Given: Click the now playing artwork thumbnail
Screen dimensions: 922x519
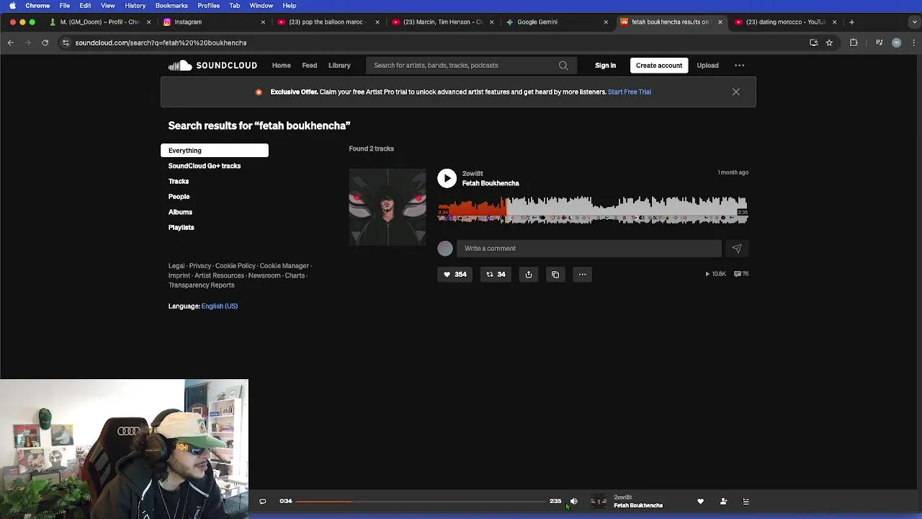Looking at the screenshot, I should 599,502.
